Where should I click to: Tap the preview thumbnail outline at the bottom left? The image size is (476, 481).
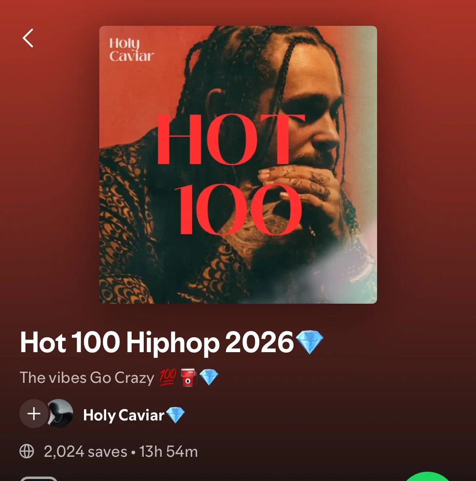pyautogui.click(x=39, y=479)
